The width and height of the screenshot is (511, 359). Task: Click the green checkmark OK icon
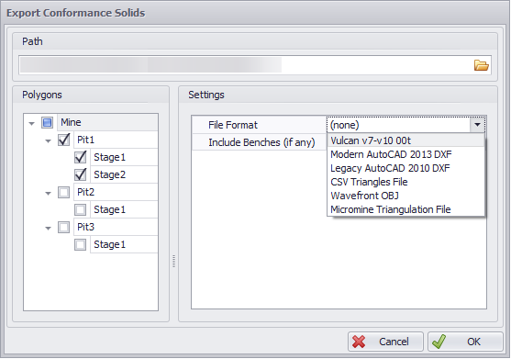[x=439, y=342]
